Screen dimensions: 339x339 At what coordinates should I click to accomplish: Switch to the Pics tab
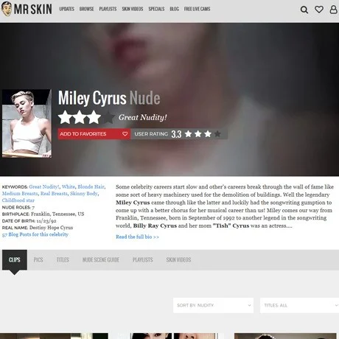[x=38, y=260]
